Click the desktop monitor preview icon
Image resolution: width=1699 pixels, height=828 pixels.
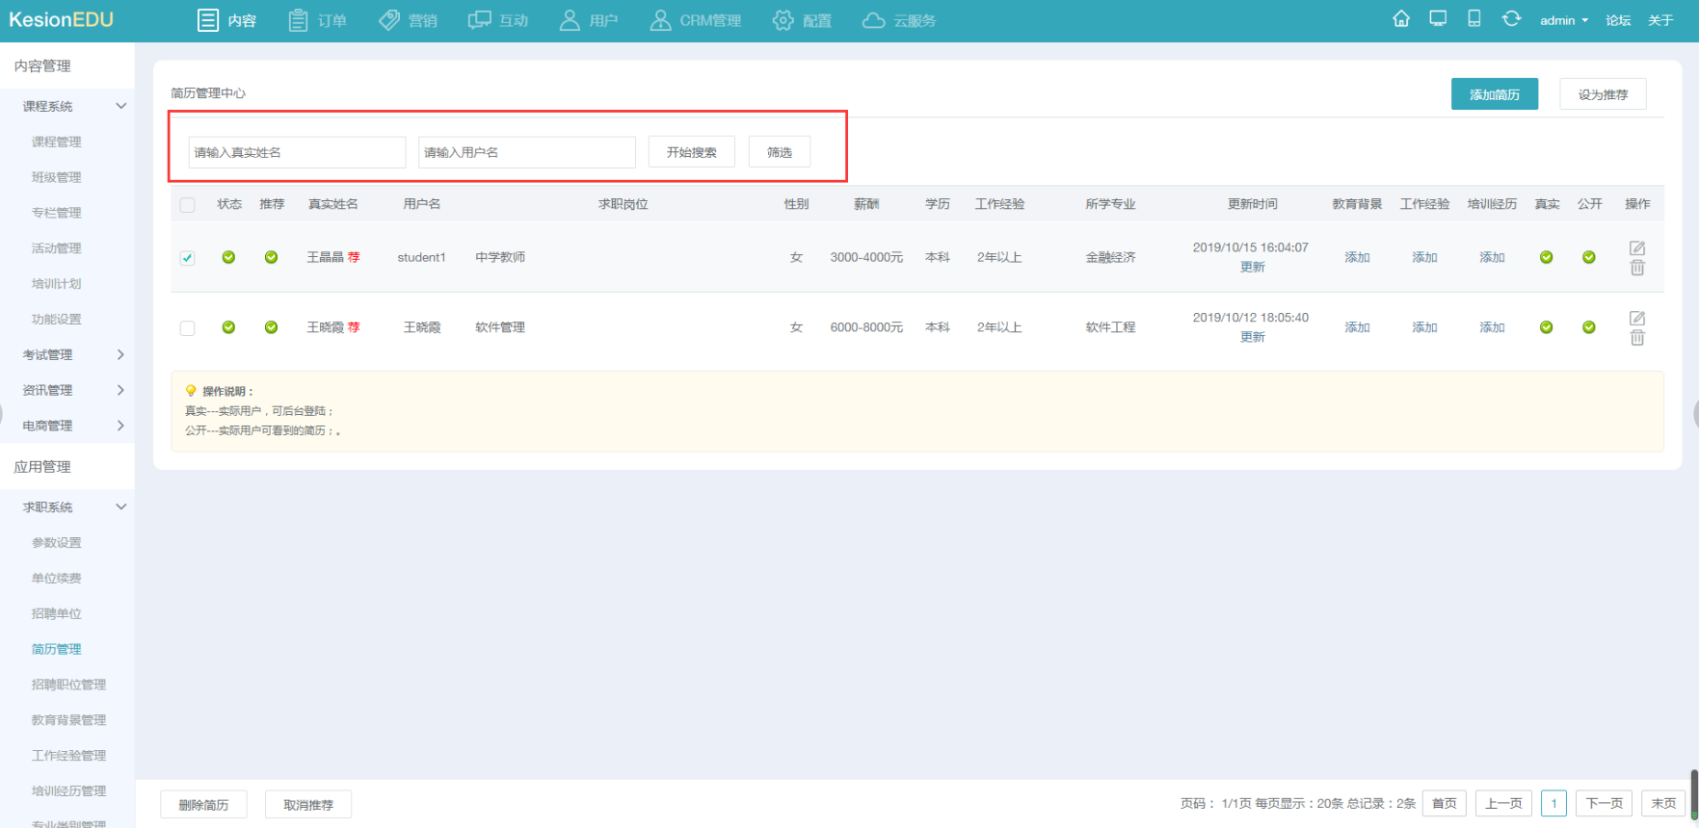1438,19
